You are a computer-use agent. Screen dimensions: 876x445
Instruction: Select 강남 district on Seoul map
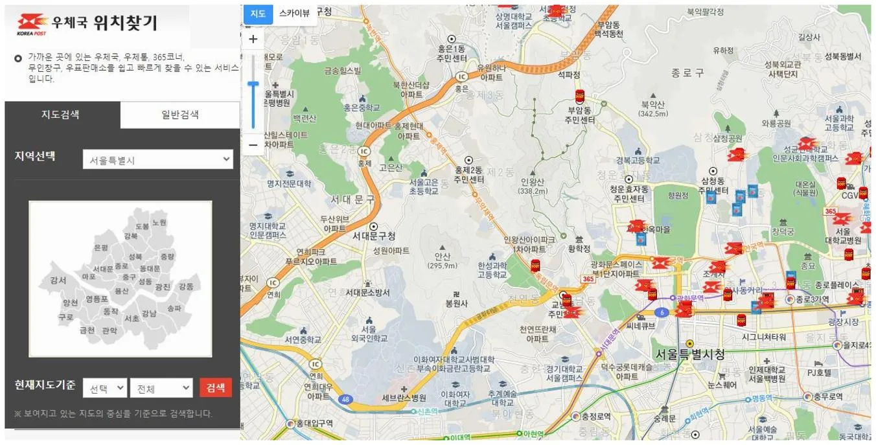149,313
